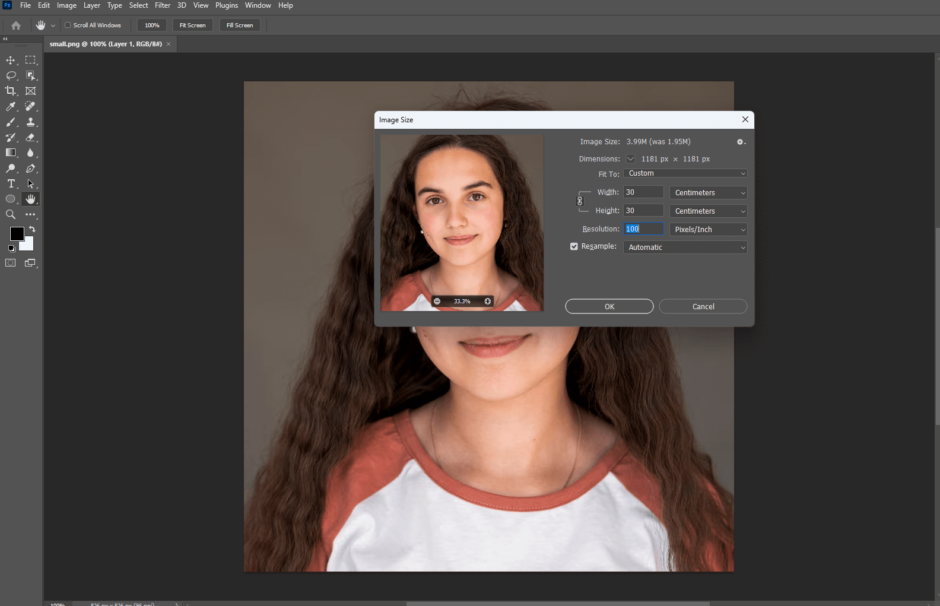Change the screen mode
This screenshot has width=940, height=606.
[30, 263]
